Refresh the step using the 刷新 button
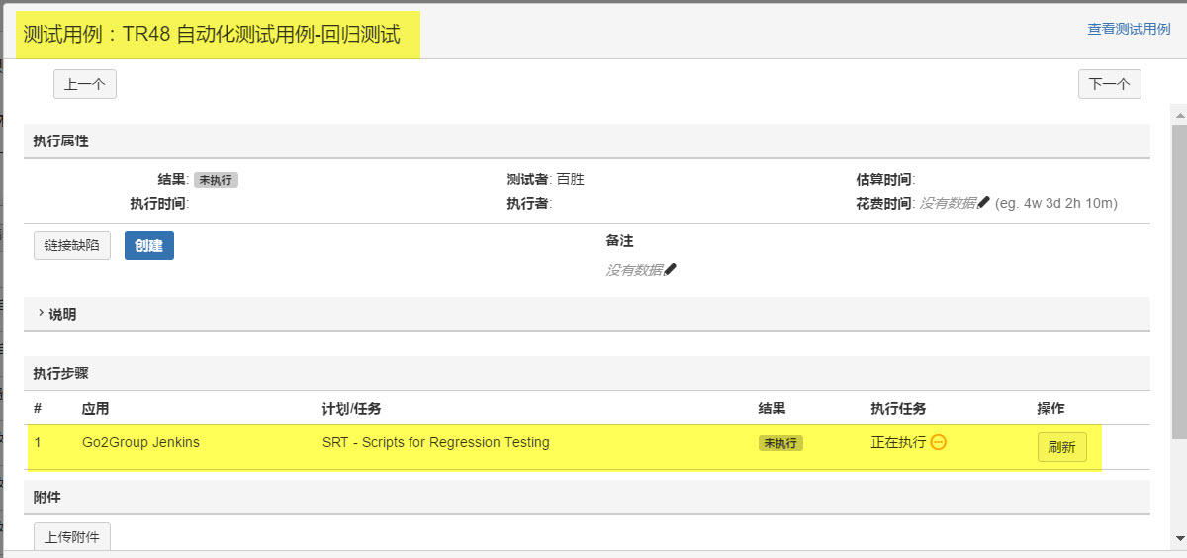 point(1061,447)
